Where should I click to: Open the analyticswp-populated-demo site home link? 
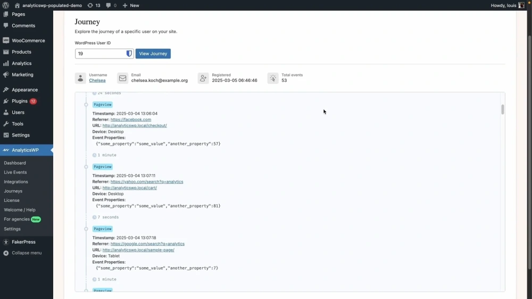48,5
